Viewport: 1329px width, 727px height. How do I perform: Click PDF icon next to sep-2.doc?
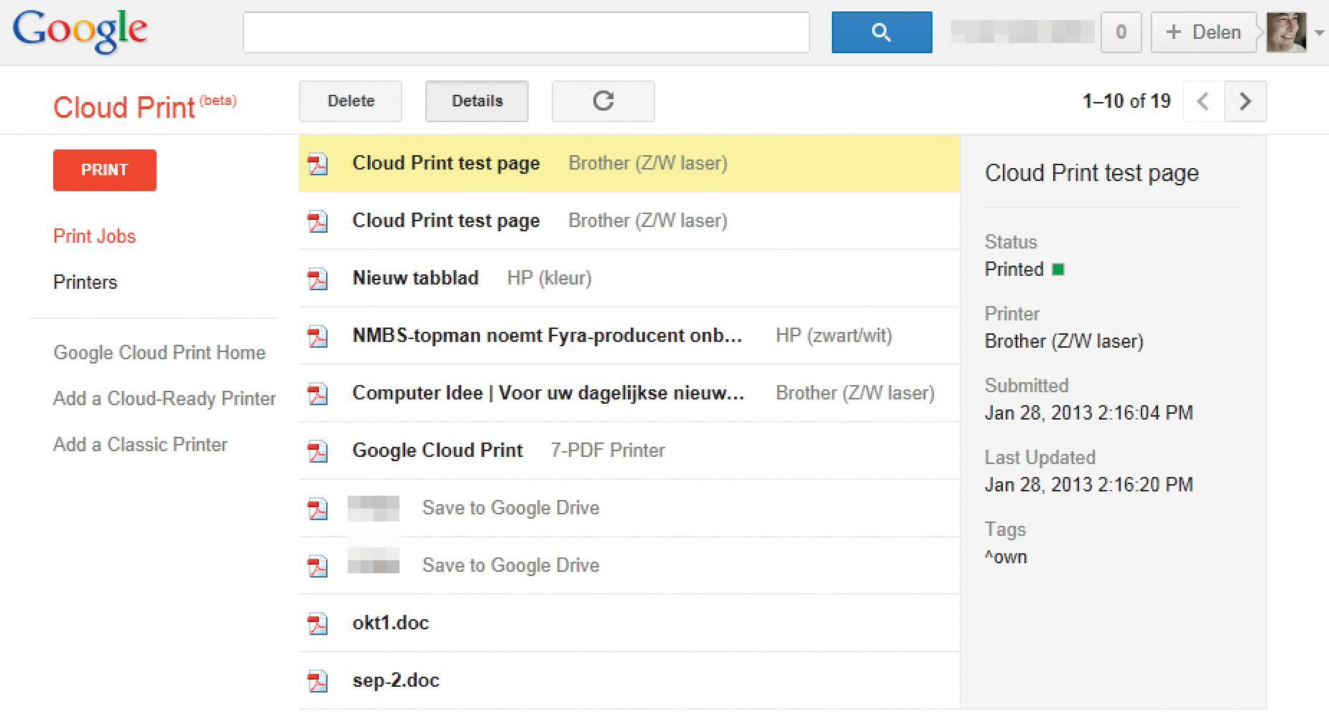click(318, 681)
